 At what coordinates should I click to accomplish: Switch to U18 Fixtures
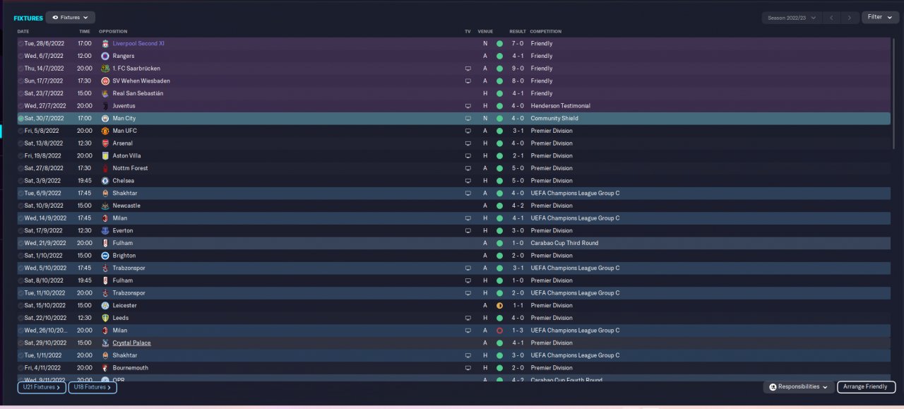pos(93,387)
